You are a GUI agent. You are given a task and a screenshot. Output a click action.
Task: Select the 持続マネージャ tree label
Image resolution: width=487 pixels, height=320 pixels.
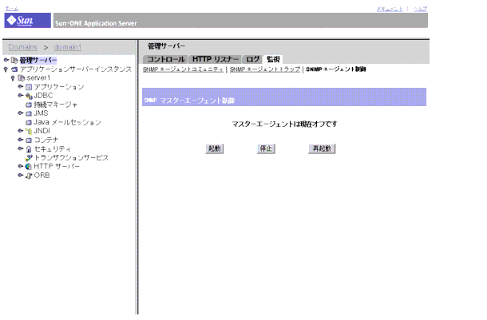(x=55, y=105)
